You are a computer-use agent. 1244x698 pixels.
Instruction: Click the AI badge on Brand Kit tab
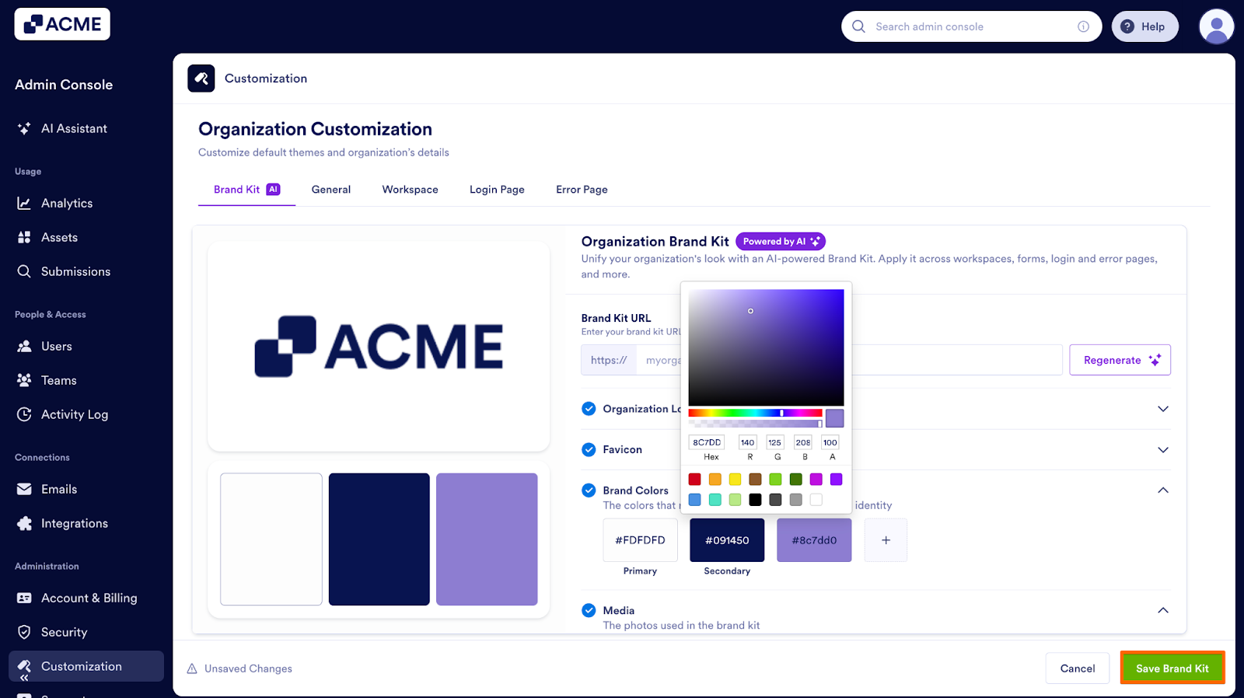tap(273, 189)
